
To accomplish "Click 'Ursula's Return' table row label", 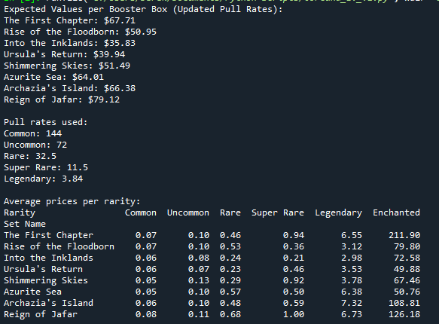I will click(43, 269).
